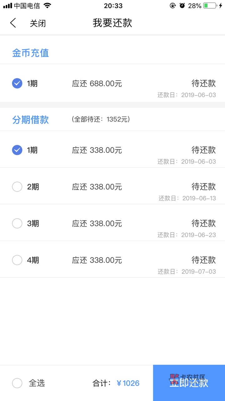Uncheck 分期借款 1期 repayment checkbox

pos(17,150)
